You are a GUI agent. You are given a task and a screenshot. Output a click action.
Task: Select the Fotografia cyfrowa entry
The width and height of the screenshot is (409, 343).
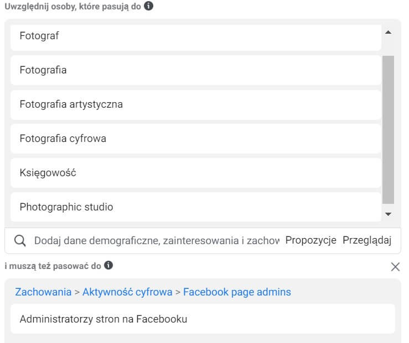[x=196, y=139]
